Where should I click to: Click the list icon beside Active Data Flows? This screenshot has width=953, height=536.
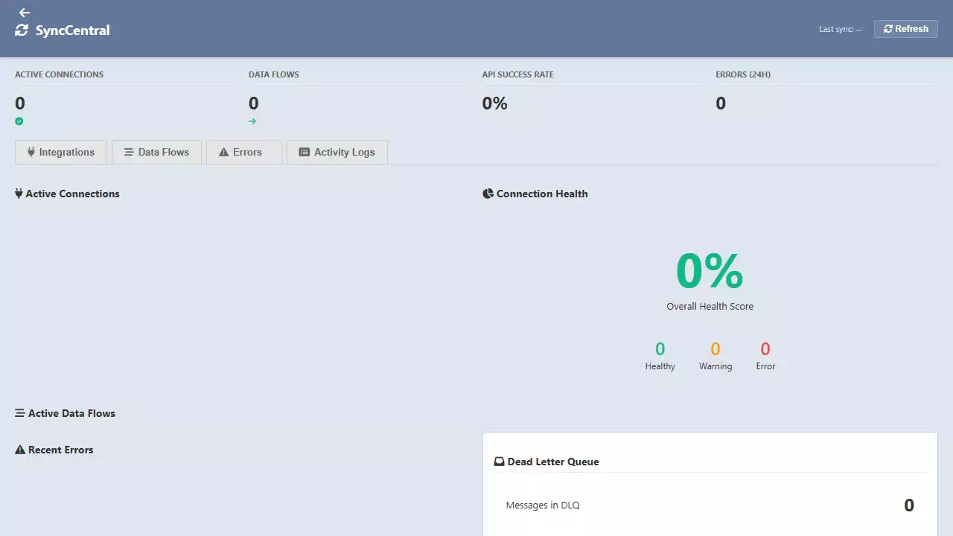click(x=19, y=413)
